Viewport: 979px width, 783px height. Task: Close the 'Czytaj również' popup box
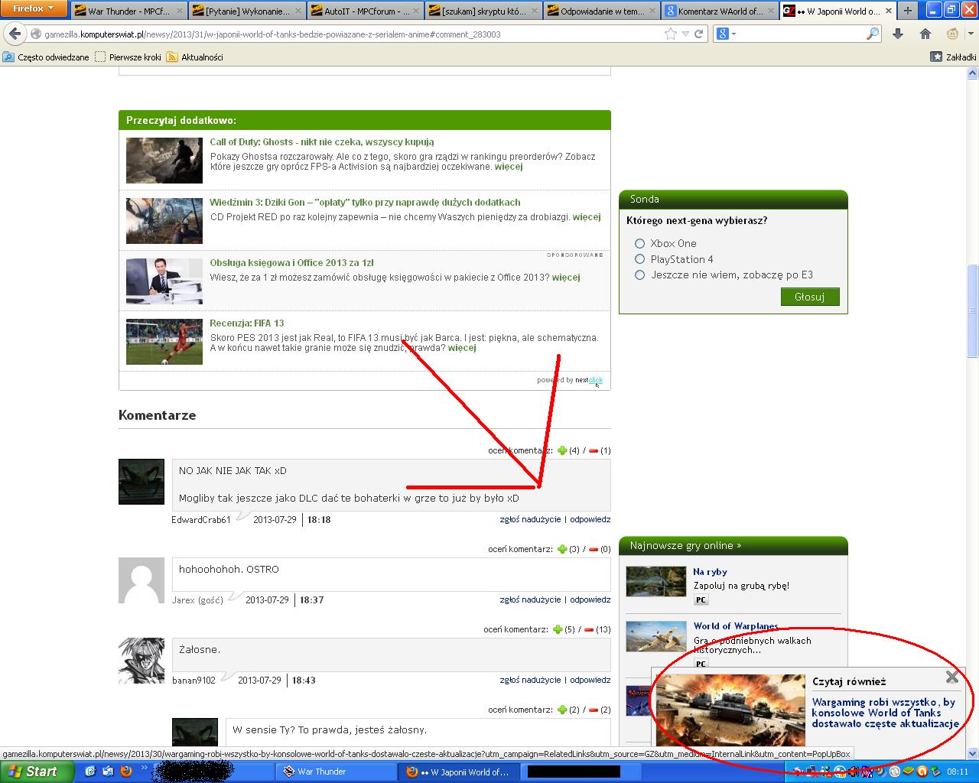[952, 677]
